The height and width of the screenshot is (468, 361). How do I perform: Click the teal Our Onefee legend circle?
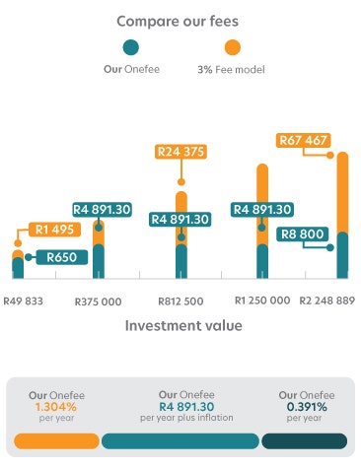tap(131, 47)
